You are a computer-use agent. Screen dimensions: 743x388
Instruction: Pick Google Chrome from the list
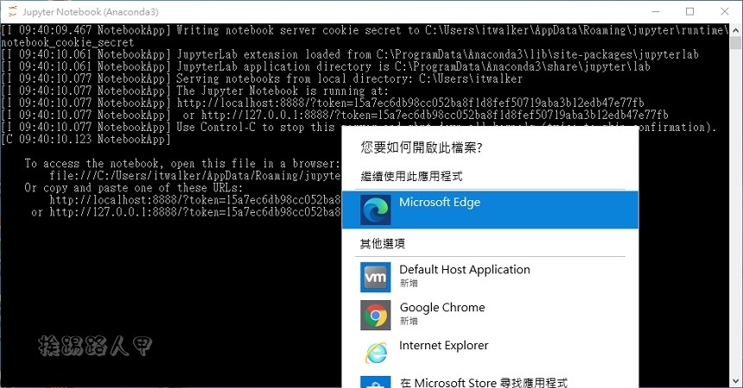(490, 315)
